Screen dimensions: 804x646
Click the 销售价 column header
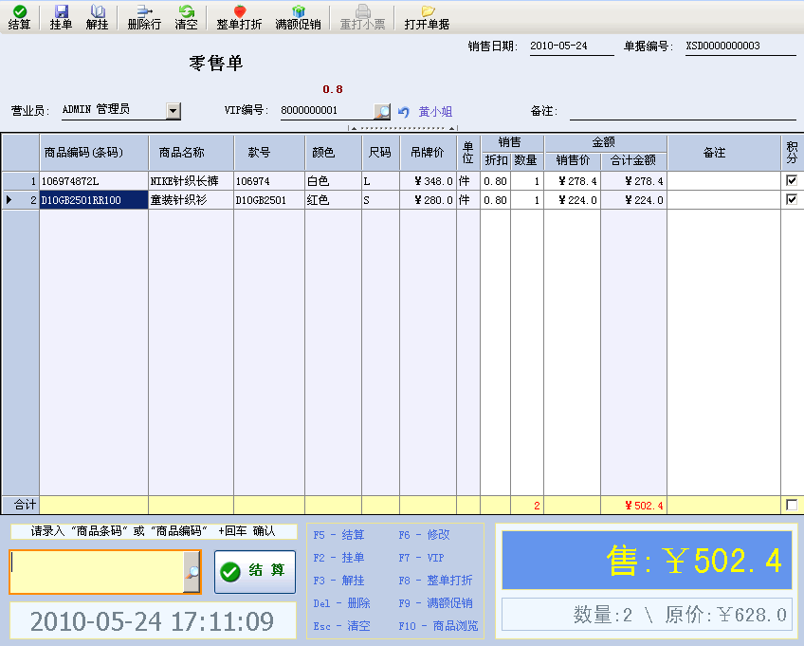coord(573,160)
